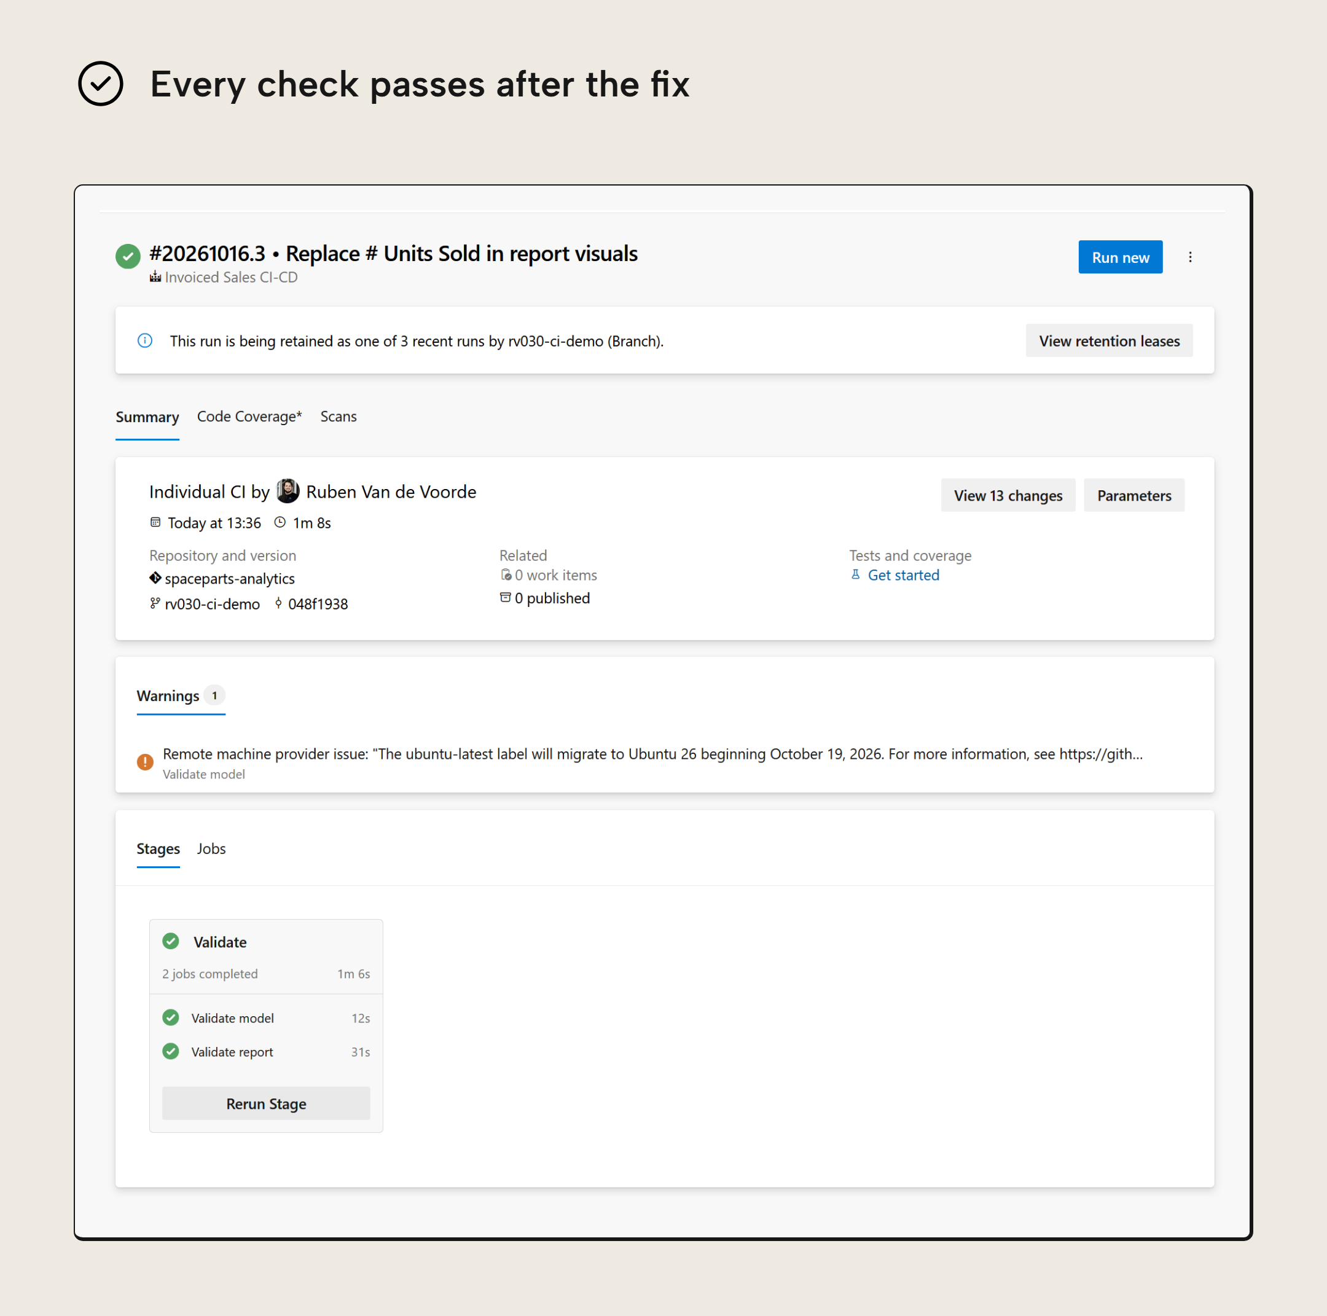
Task: Click the artifact icon beside 0 published
Action: click(506, 598)
